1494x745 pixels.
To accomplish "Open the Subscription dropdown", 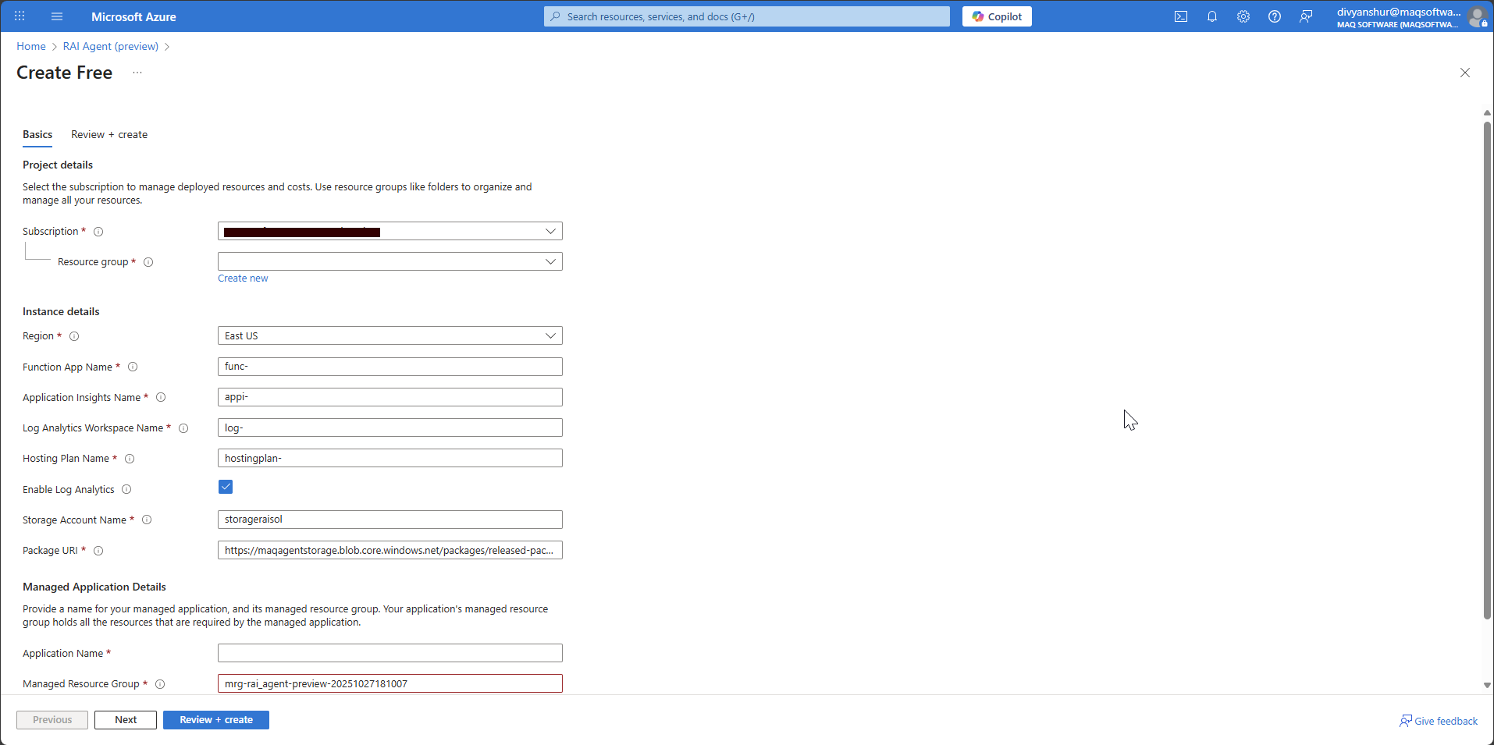I will (x=390, y=231).
